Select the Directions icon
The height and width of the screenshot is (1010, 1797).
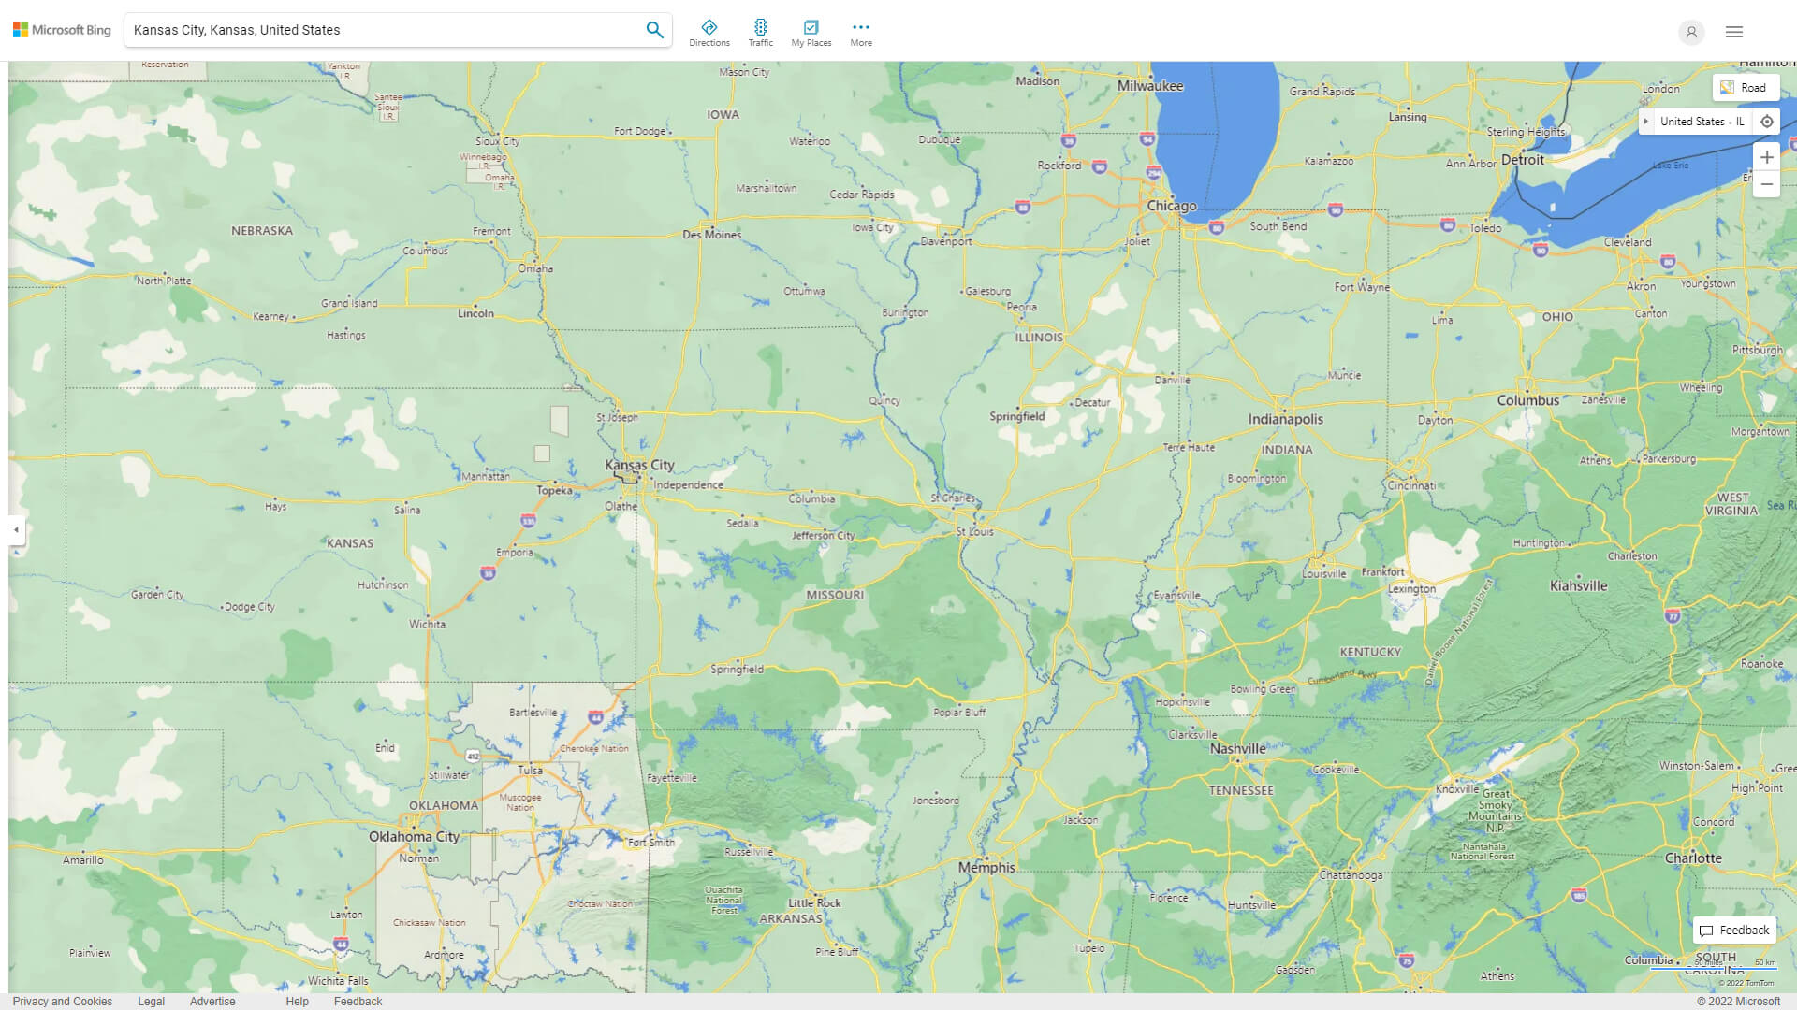coord(709,30)
